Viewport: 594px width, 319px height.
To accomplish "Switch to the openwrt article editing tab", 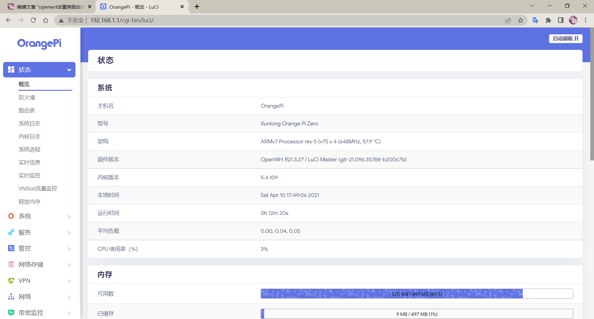I will pos(48,7).
